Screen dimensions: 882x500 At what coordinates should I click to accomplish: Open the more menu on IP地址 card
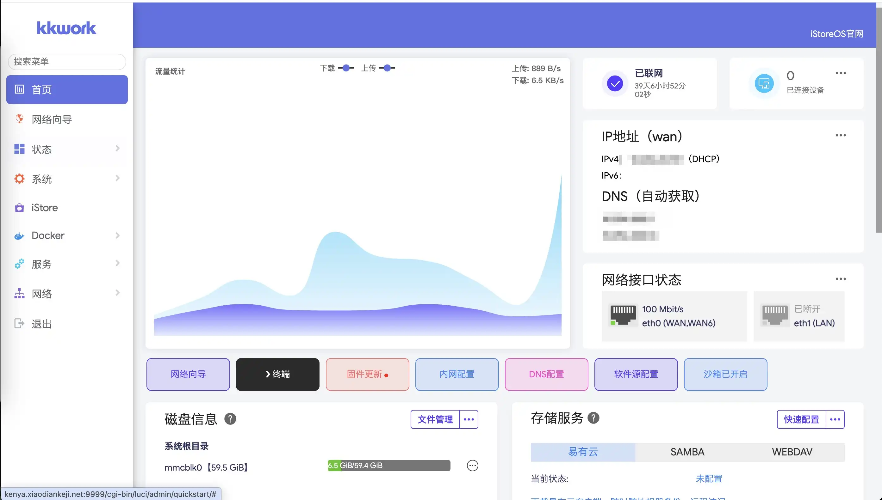(x=841, y=135)
